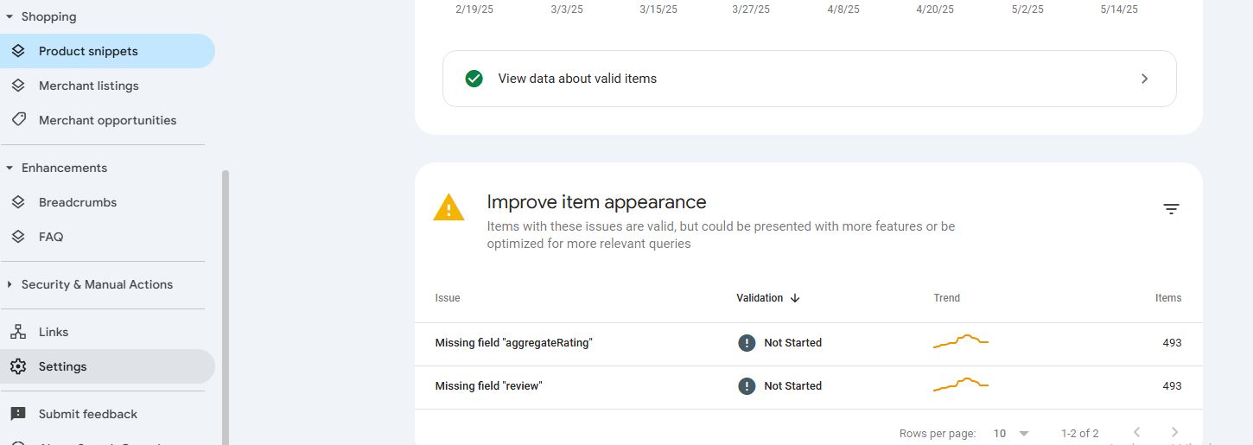Viewport: 1253px width, 445px height.
Task: Open View data about valid items
Action: tap(809, 79)
